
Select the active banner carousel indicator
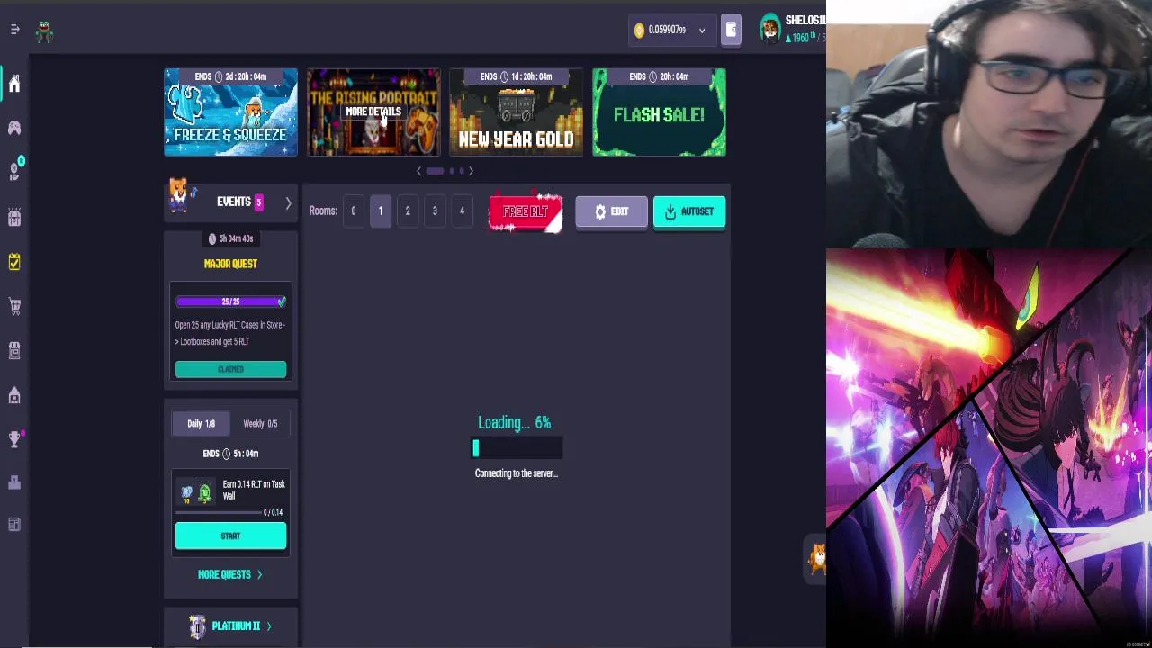(435, 171)
